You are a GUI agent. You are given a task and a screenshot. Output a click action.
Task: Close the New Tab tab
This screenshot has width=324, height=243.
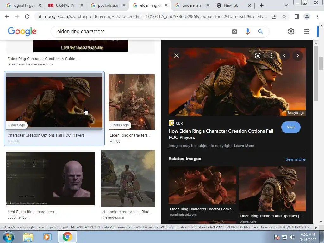[x=250, y=5]
